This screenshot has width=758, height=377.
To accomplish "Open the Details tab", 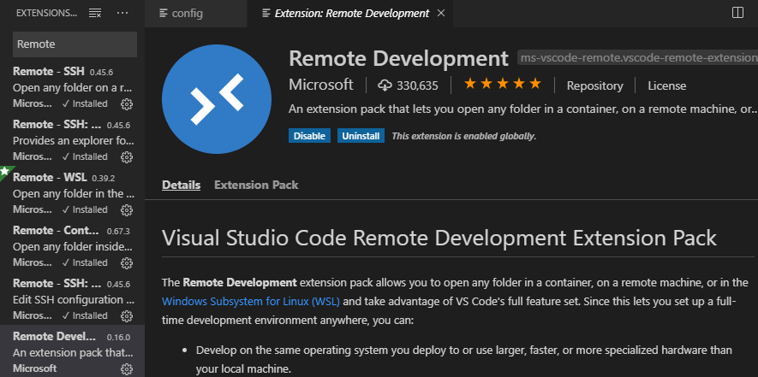I will [182, 185].
